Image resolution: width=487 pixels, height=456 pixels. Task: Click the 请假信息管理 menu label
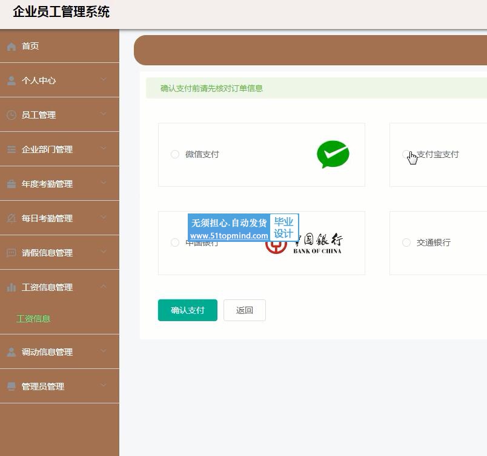point(47,253)
